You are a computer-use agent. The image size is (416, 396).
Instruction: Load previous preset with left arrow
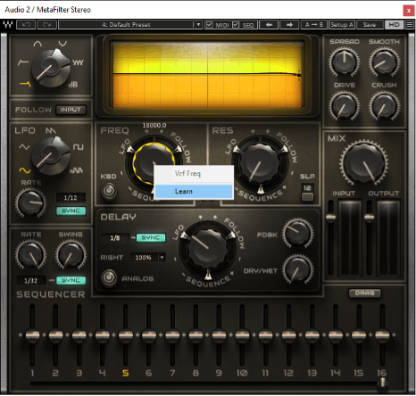click(x=269, y=25)
